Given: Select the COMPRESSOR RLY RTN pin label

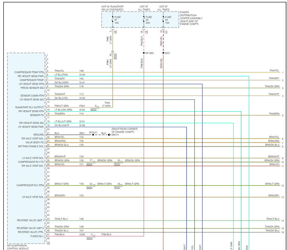Looking at the screenshot, I should (x=30, y=185).
